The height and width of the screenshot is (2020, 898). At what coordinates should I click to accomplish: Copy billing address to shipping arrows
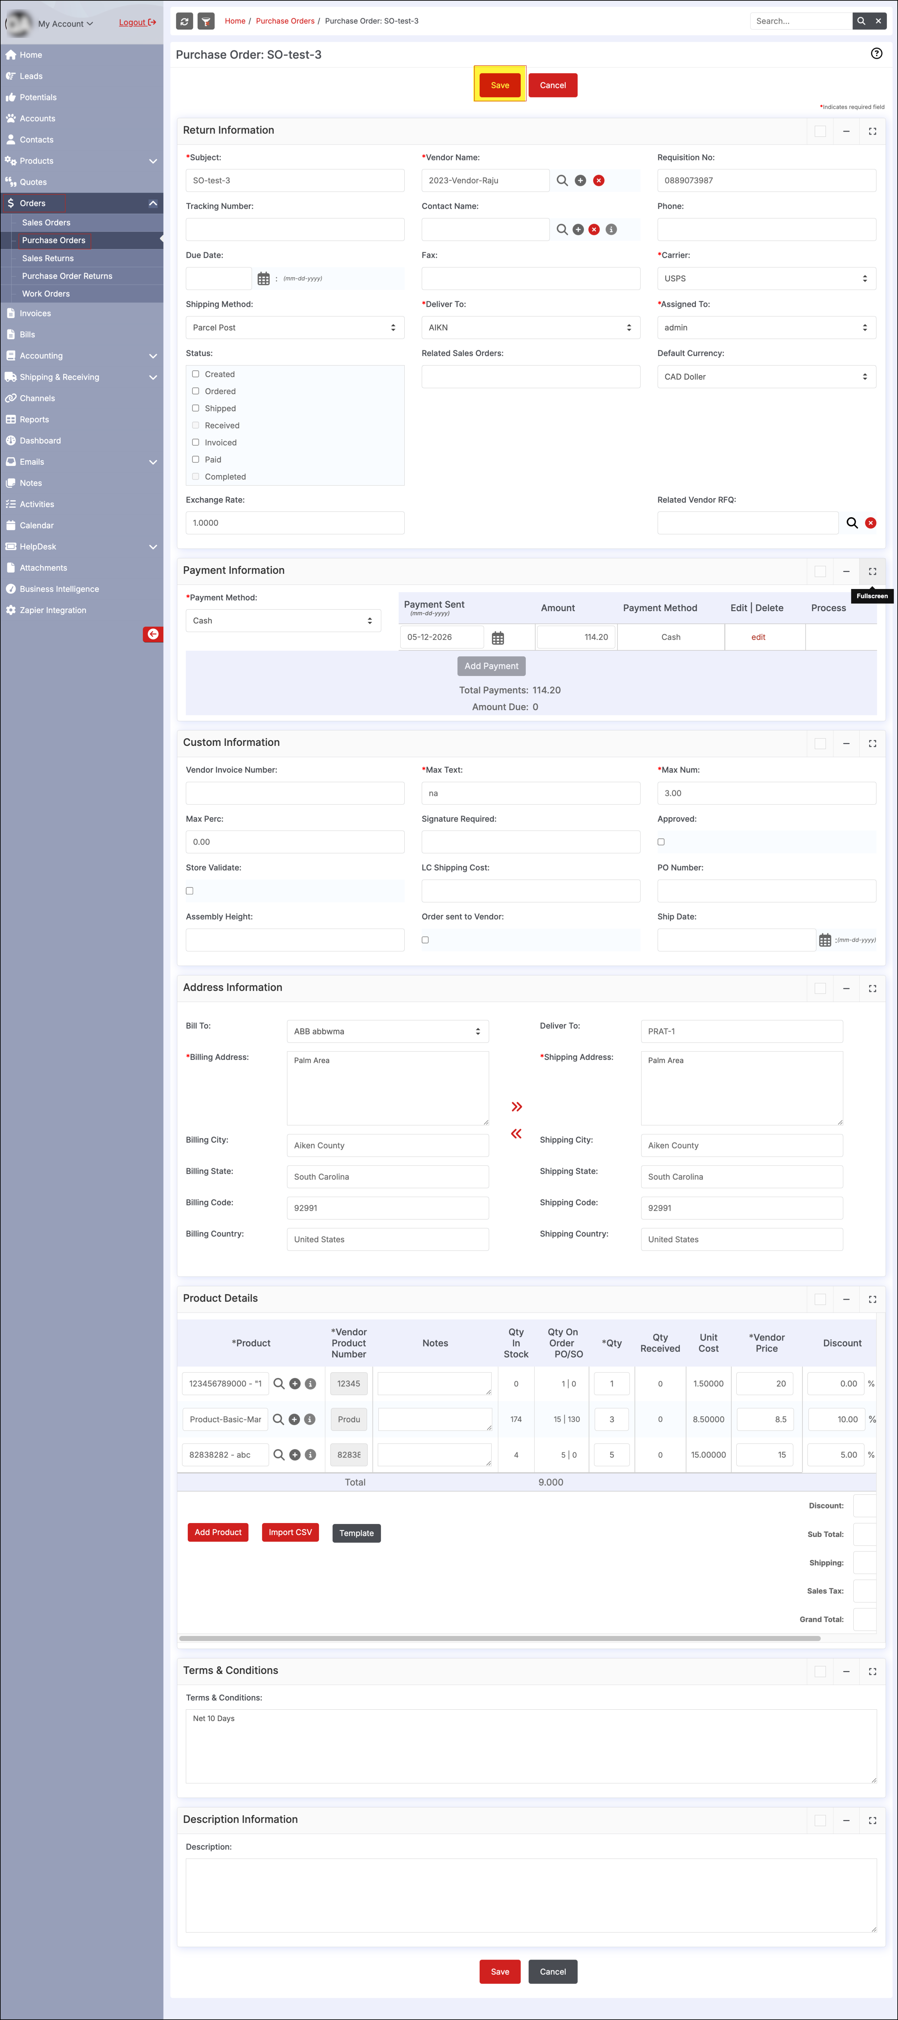click(x=516, y=1106)
